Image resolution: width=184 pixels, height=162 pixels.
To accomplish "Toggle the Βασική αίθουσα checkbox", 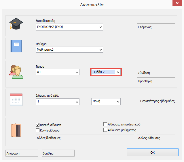I will click(37, 125).
